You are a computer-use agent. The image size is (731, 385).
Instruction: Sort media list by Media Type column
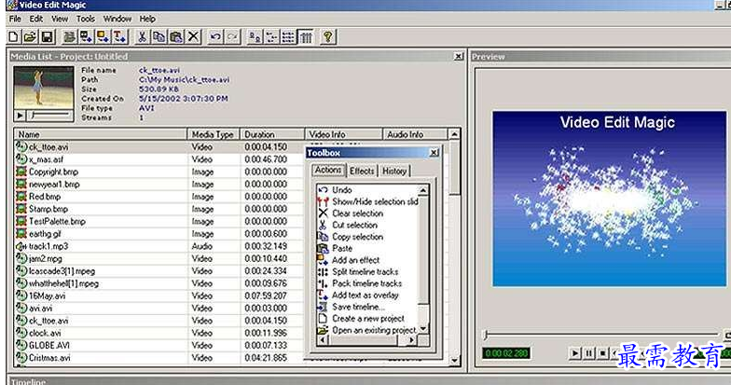click(x=214, y=134)
